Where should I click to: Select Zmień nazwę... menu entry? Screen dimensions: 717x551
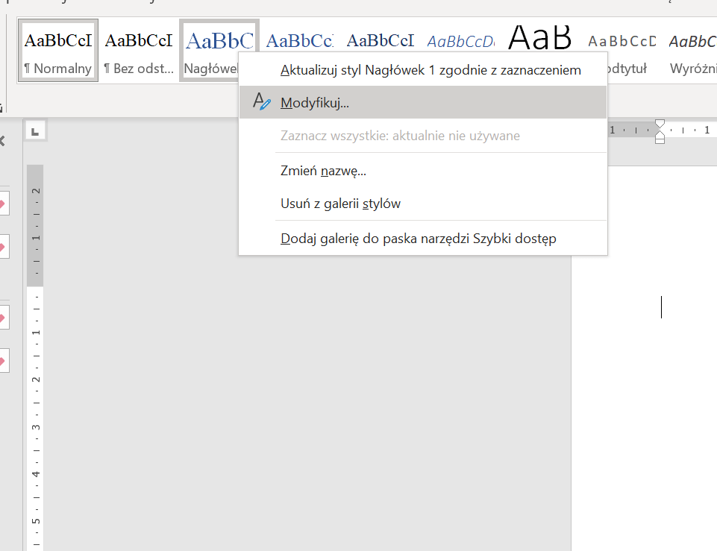coord(323,171)
